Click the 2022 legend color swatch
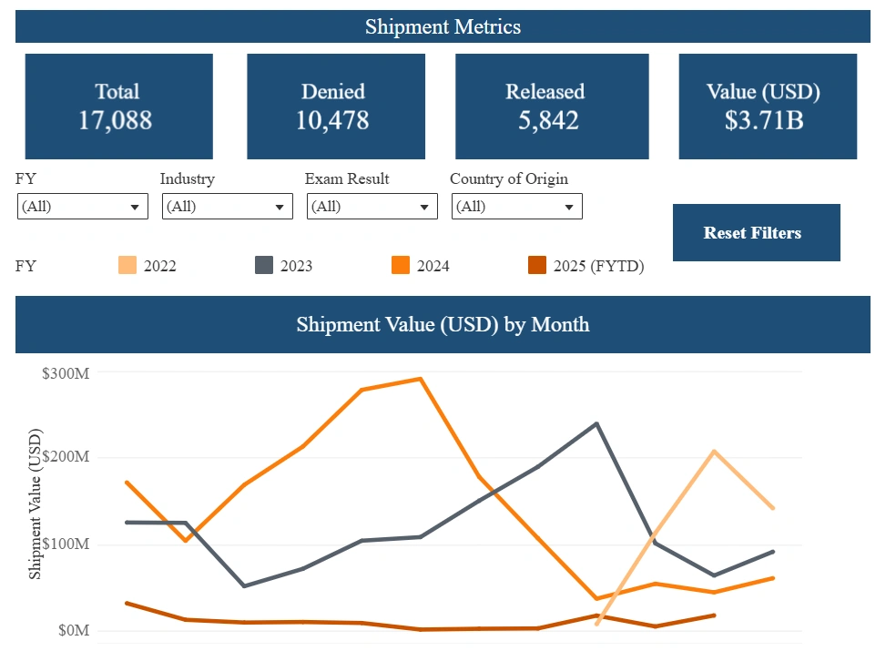 pyautogui.click(x=127, y=265)
